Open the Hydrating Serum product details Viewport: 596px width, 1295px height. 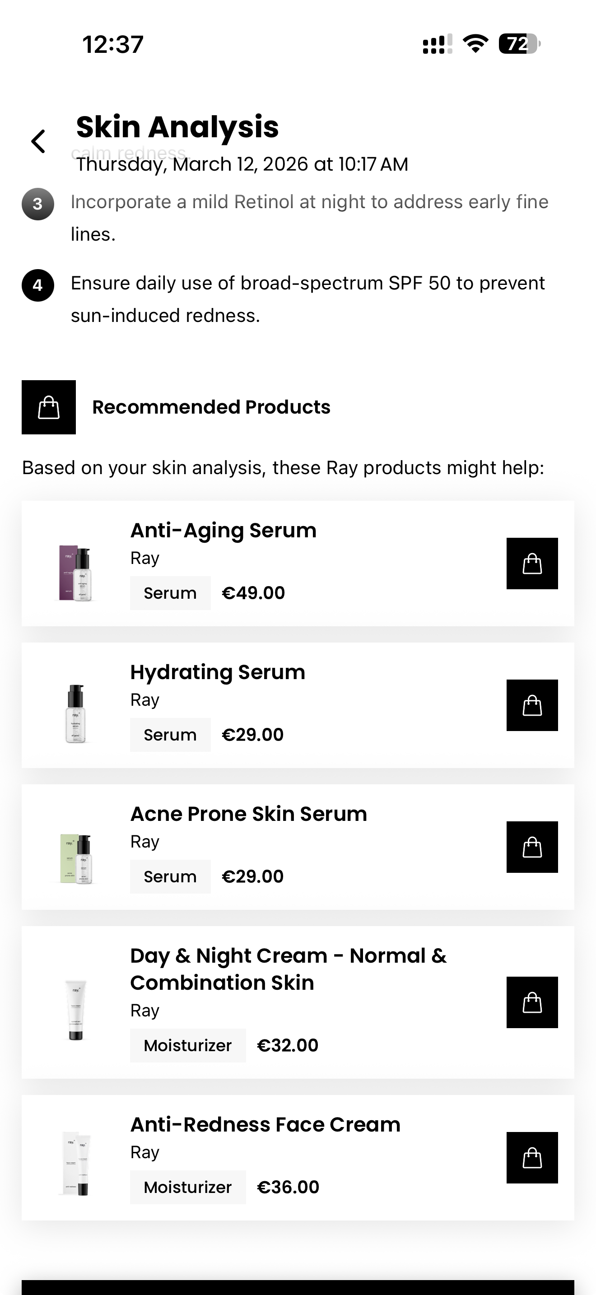pyautogui.click(x=217, y=671)
